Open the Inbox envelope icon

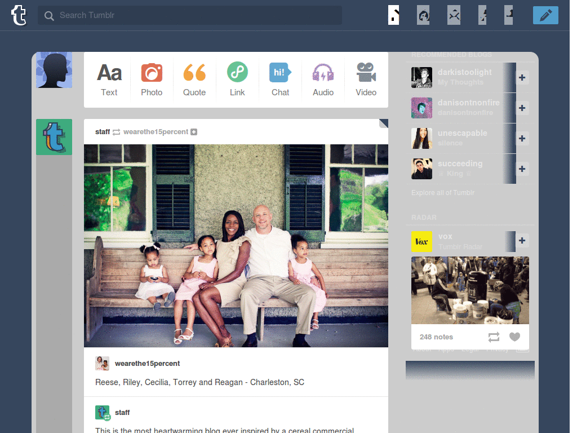pyautogui.click(x=454, y=15)
